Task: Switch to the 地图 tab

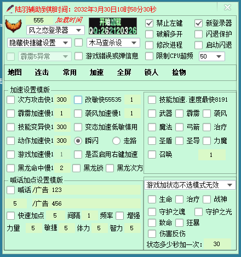Action: pyautogui.click(x=15, y=72)
